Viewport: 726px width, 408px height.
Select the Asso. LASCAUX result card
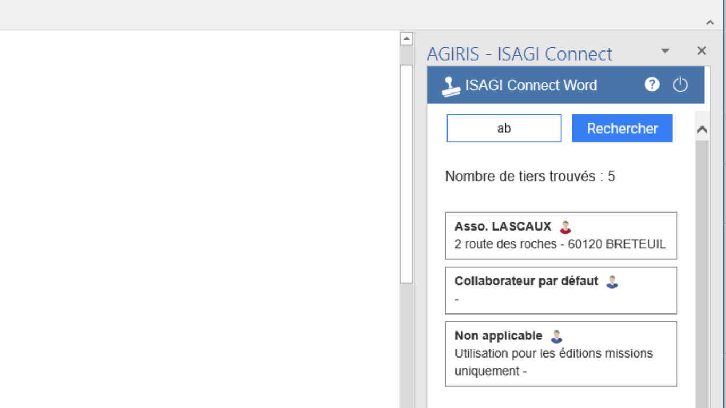point(561,236)
